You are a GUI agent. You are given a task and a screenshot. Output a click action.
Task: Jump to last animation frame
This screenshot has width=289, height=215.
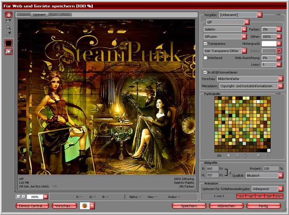pos(279,196)
